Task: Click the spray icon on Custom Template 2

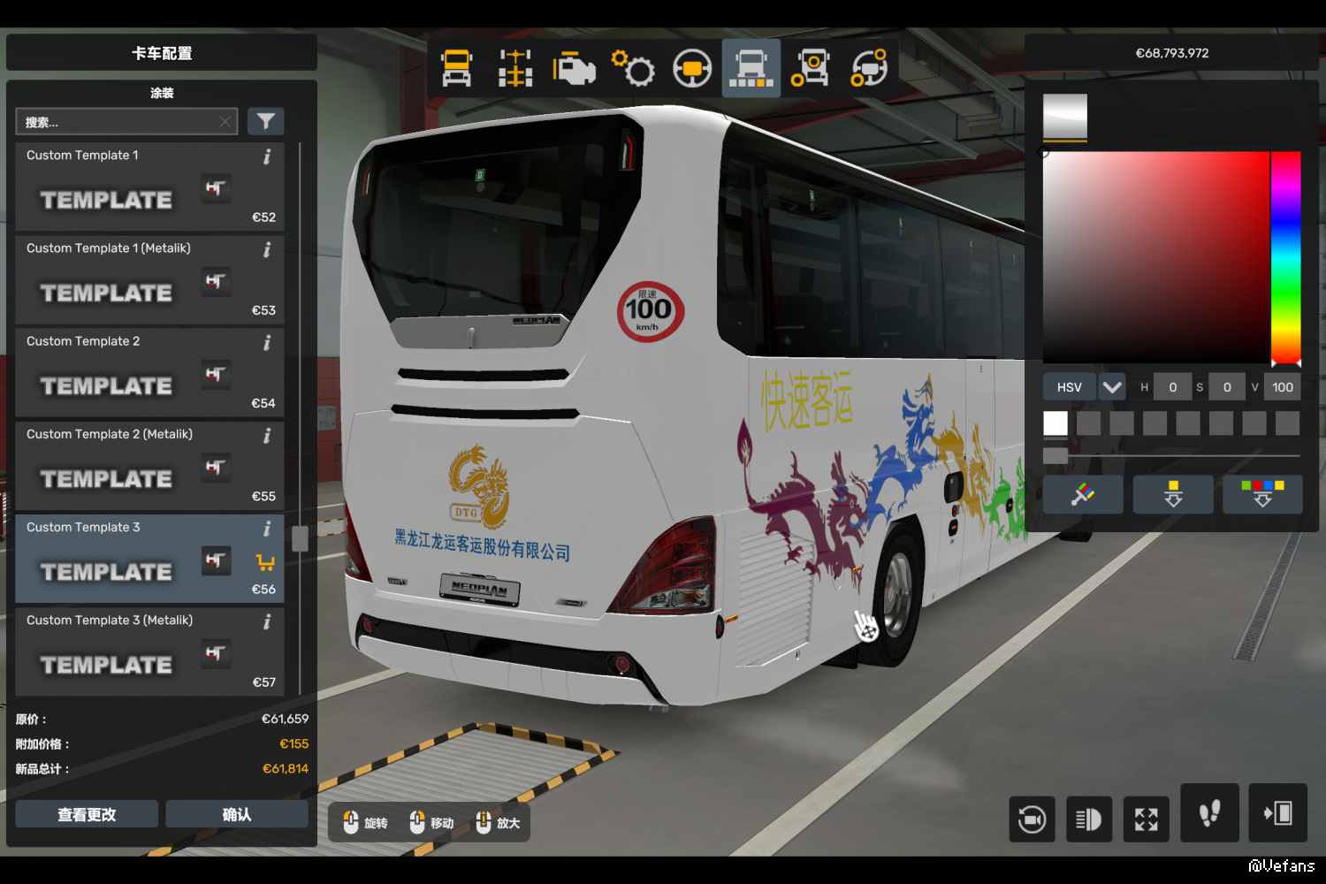Action: tap(216, 375)
